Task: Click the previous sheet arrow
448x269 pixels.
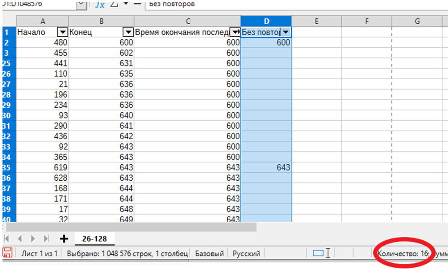Action: [x=20, y=239]
